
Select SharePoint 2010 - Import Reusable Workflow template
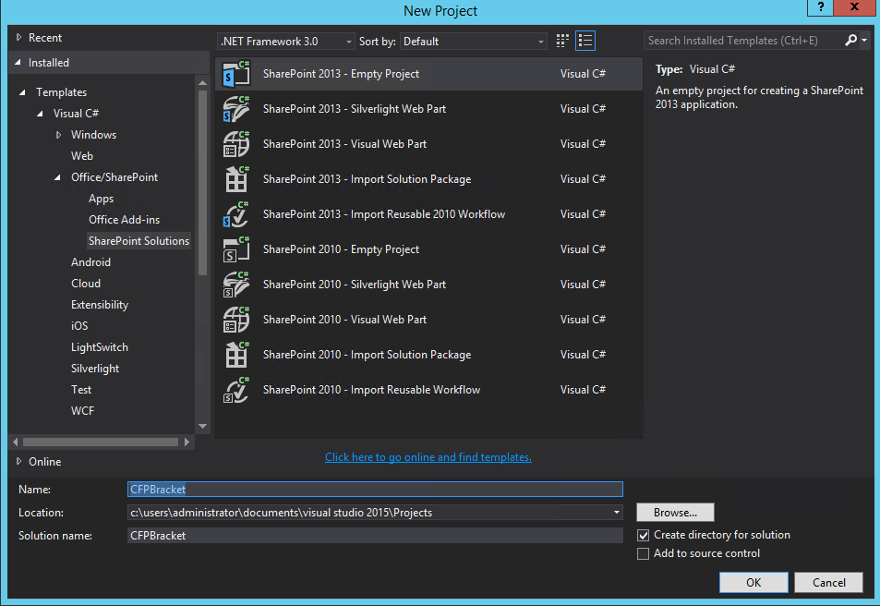(x=428, y=390)
